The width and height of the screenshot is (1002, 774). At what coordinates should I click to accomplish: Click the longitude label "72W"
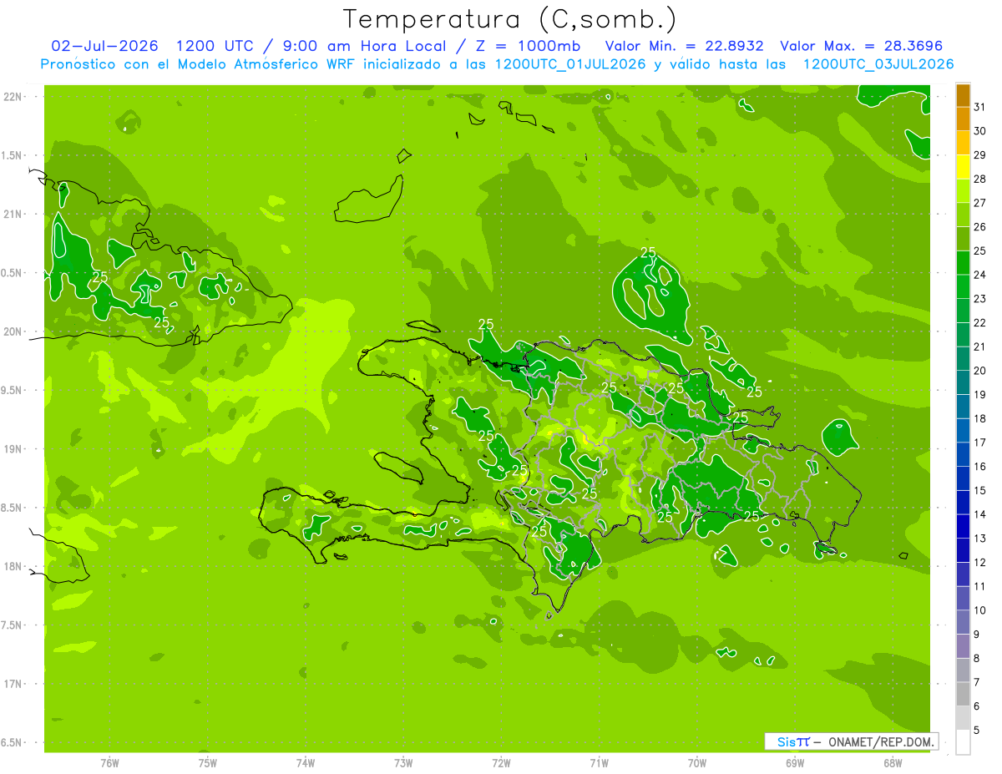pos(501,763)
